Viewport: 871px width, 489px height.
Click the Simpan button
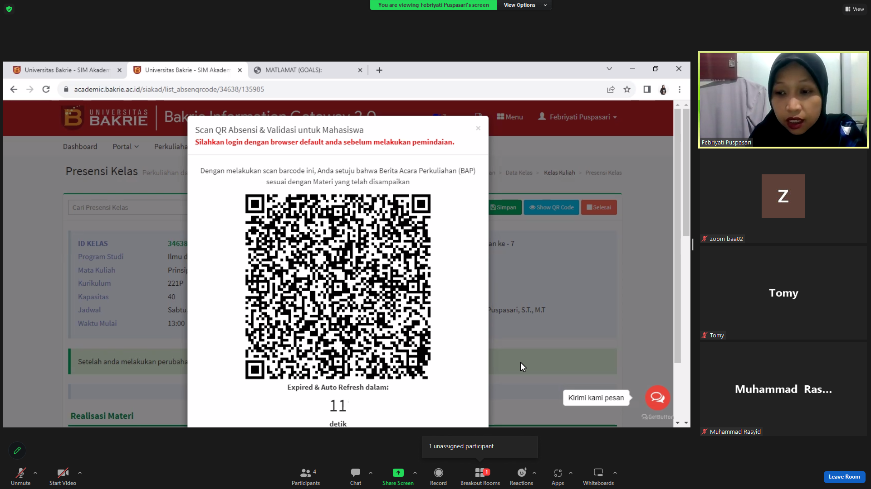(x=504, y=207)
